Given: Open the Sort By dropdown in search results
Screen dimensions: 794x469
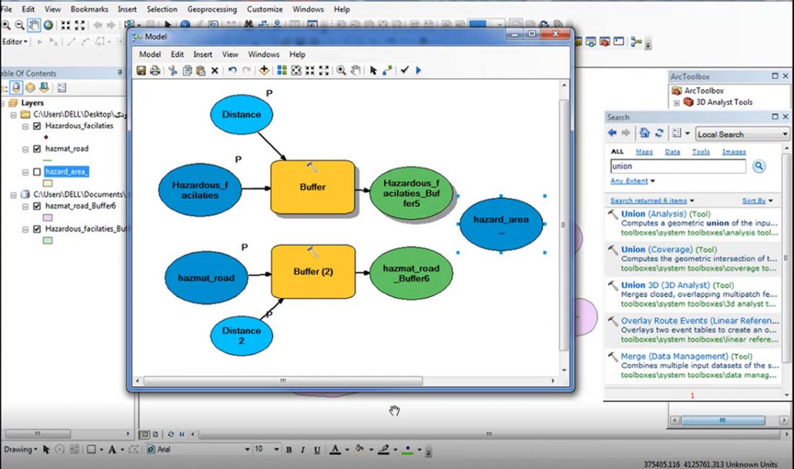Looking at the screenshot, I should click(755, 201).
